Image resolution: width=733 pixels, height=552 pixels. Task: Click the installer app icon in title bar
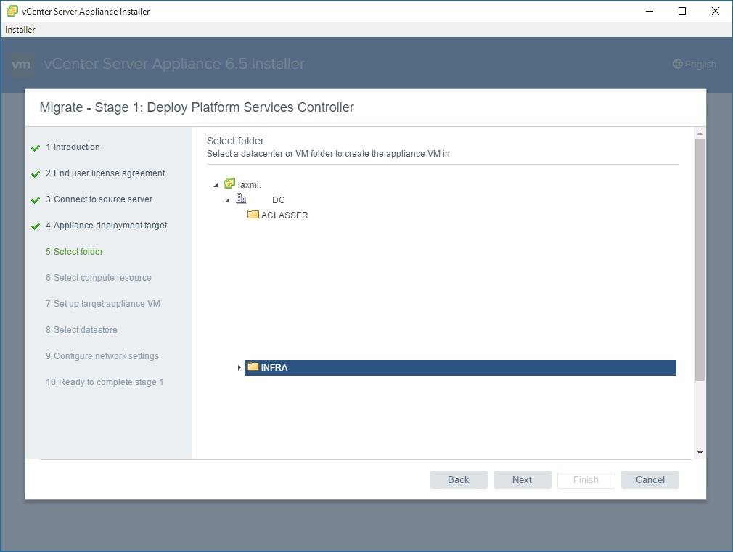pos(12,11)
